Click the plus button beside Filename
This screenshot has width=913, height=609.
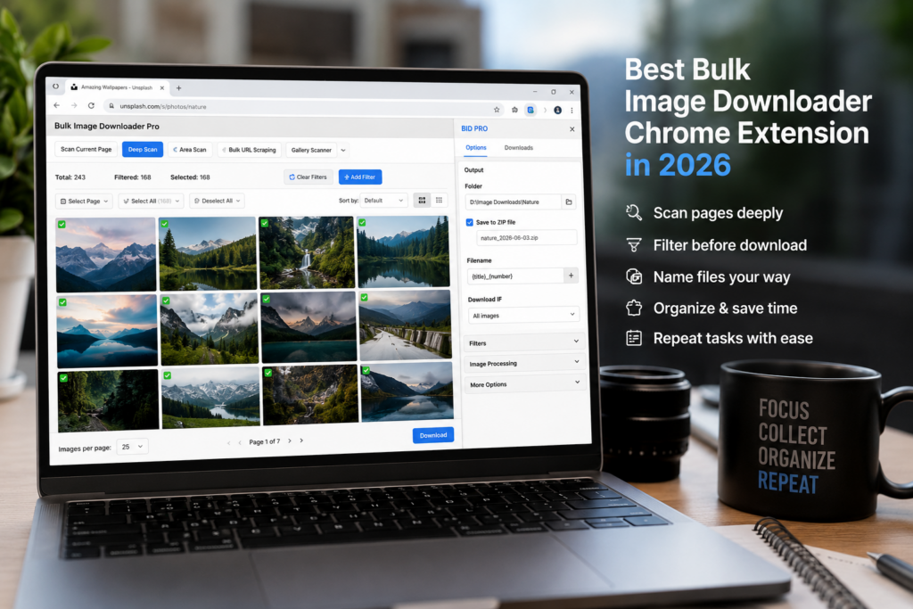(572, 276)
